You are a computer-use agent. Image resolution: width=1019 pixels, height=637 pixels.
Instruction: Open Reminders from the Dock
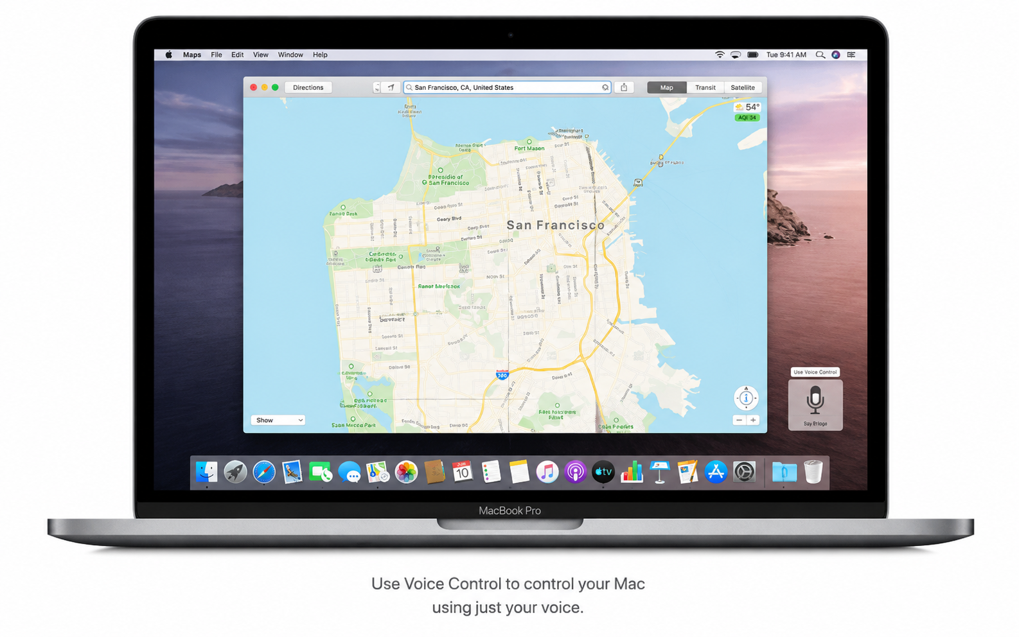pos(491,472)
